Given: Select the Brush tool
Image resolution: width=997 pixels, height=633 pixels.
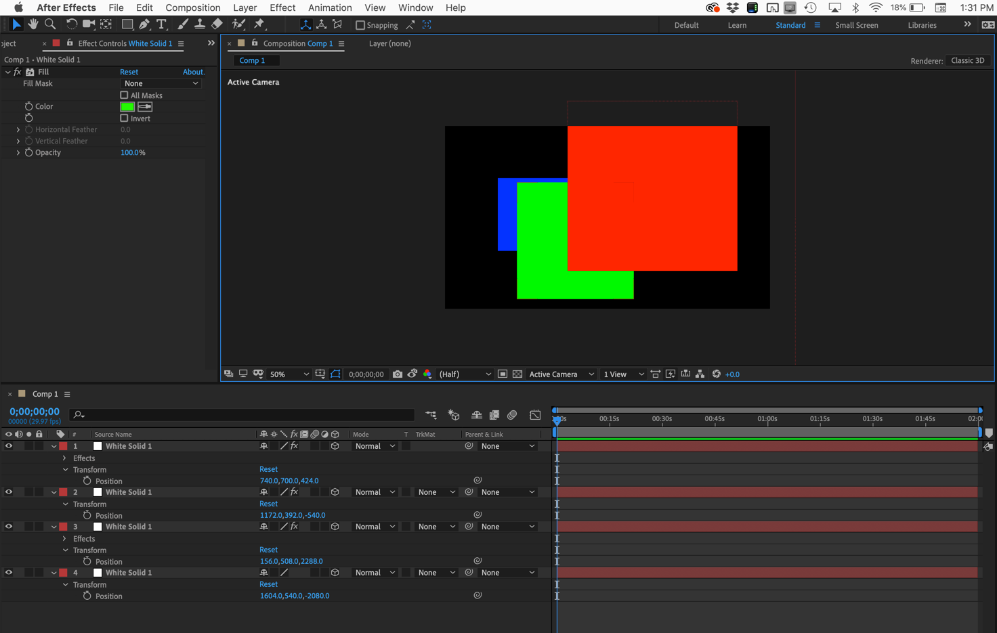Looking at the screenshot, I should coord(183,24).
